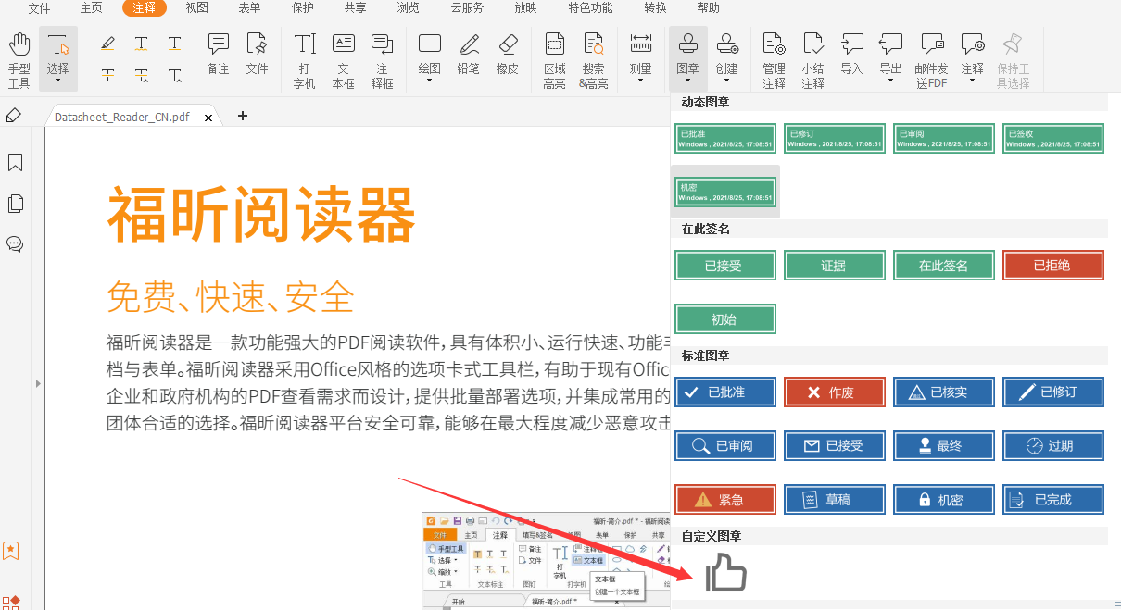
Task: Expand the Drawing (绘图) dropdown
Action: [x=429, y=59]
